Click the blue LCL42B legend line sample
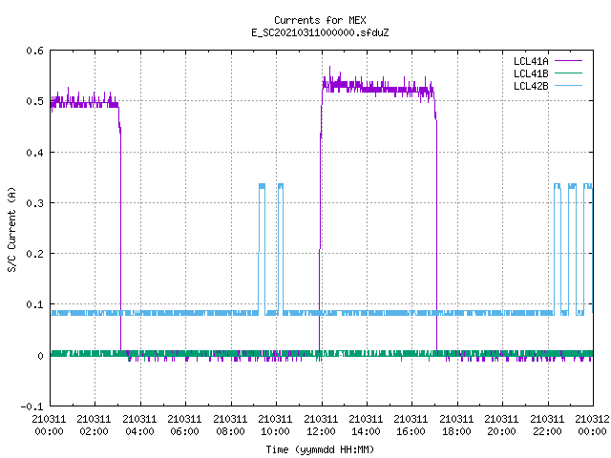This screenshot has height=458, width=611. click(x=568, y=85)
